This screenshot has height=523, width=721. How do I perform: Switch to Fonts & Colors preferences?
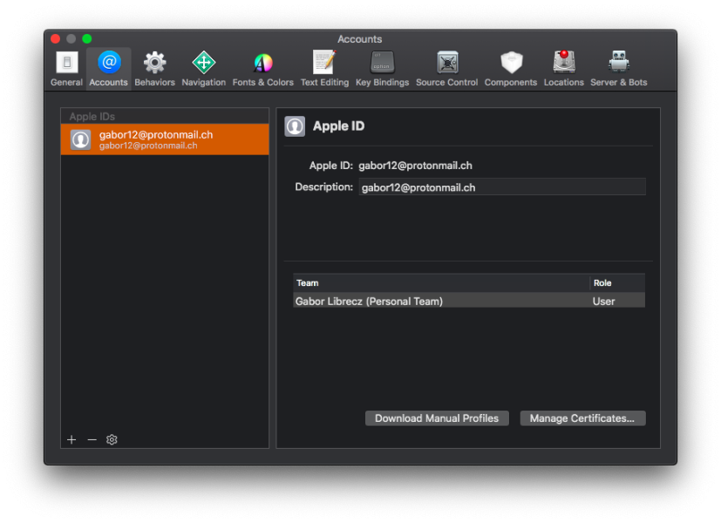[262, 69]
